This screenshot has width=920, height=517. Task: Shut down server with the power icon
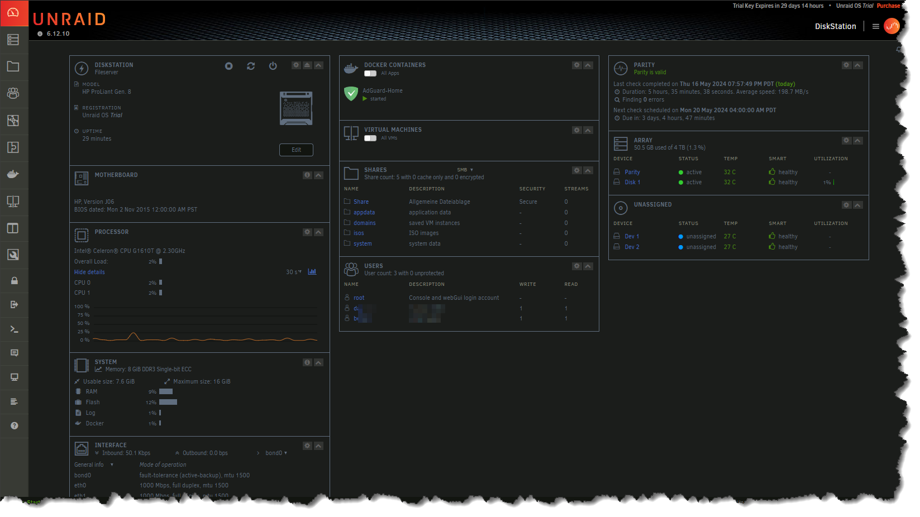[x=273, y=66]
